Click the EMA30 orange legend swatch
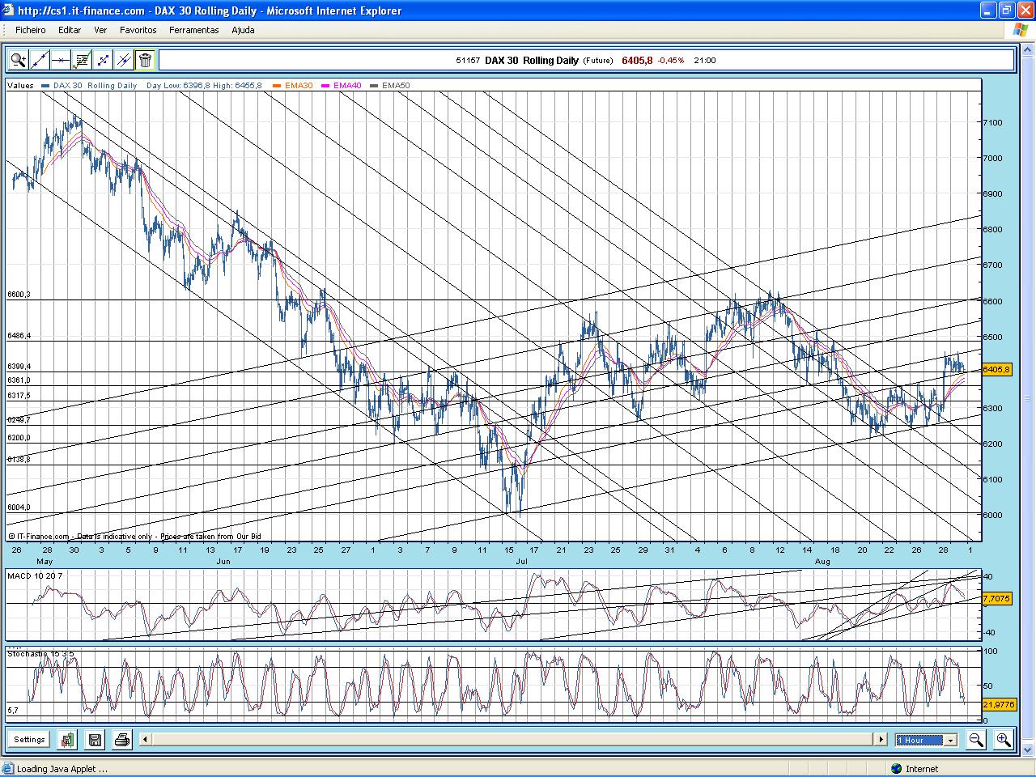 (278, 86)
